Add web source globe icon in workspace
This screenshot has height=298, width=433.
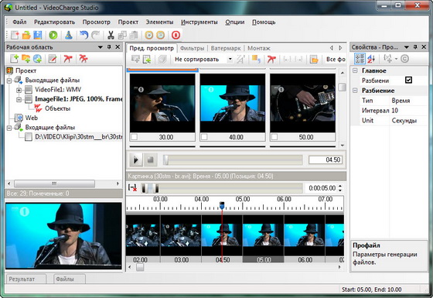[37, 59]
